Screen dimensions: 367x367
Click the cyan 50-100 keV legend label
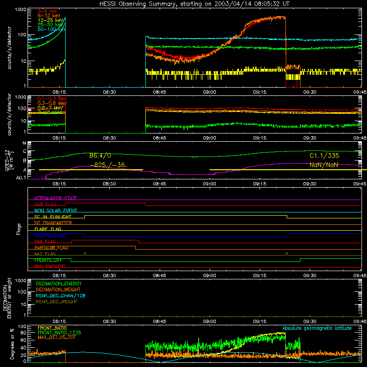[x=52, y=29]
